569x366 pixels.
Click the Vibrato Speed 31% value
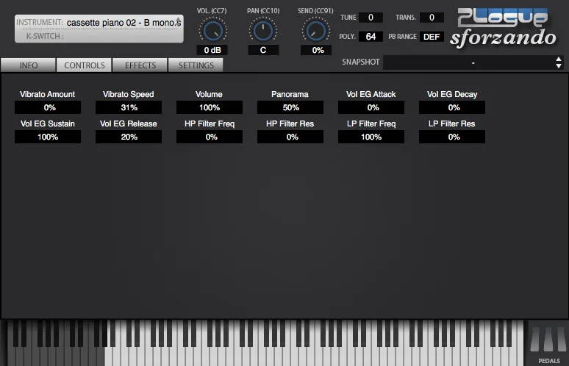[x=129, y=107]
